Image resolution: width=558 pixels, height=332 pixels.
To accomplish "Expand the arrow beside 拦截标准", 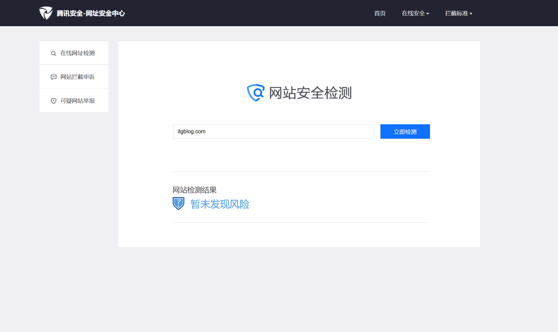I will [471, 14].
